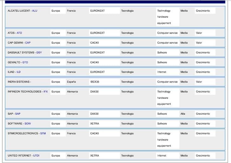Image resolution: width=231 pixels, height=163 pixels.
Task: Click Sofware in the Gemalto row
Action: 162,62
